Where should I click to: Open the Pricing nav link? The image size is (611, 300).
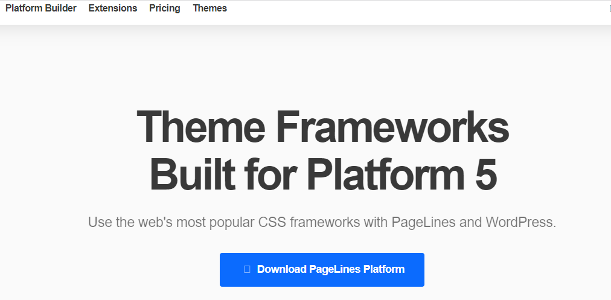click(x=164, y=8)
